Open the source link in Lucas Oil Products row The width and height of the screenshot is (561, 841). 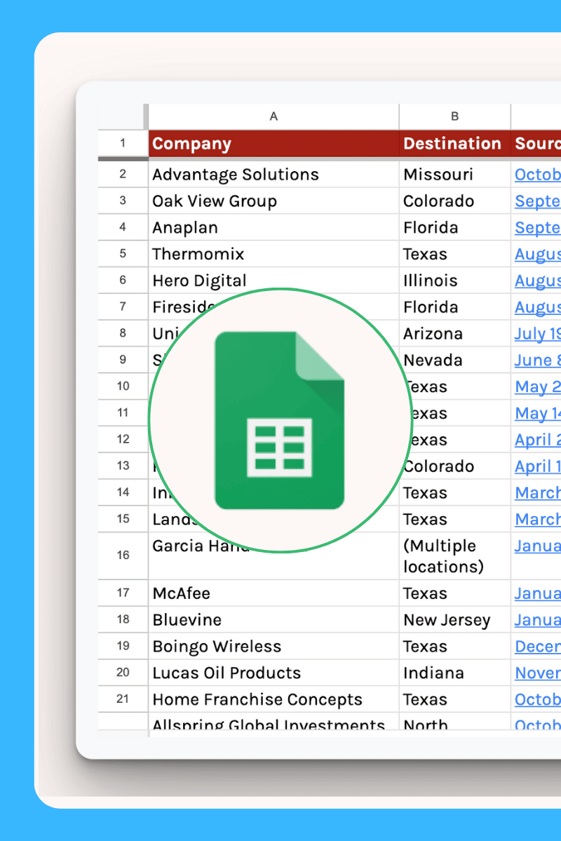pyautogui.click(x=537, y=673)
